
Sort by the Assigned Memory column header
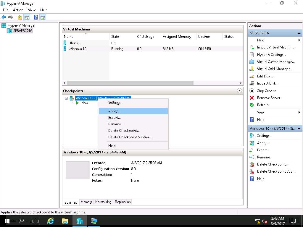[x=178, y=36]
